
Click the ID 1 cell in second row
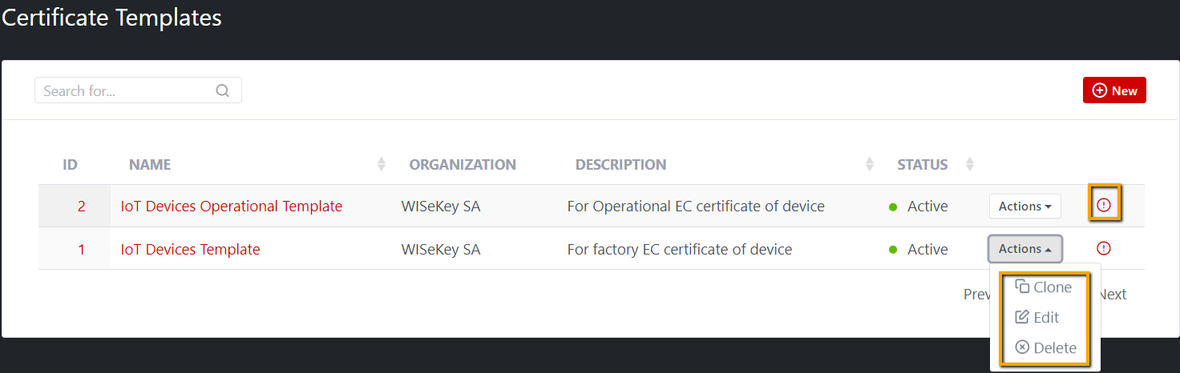pyautogui.click(x=81, y=249)
